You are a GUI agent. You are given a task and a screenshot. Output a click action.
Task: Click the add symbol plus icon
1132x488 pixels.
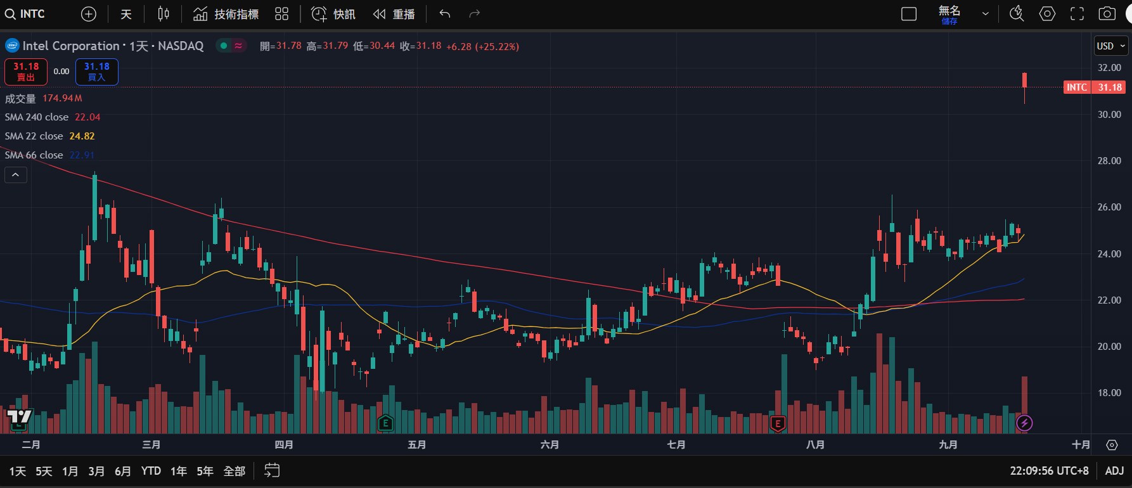click(89, 14)
